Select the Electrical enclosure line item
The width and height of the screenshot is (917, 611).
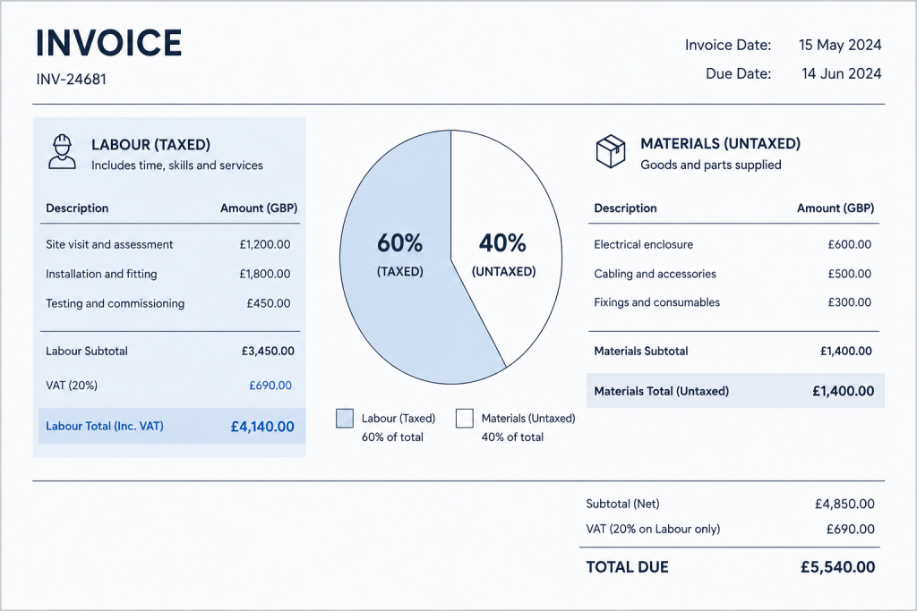(733, 244)
